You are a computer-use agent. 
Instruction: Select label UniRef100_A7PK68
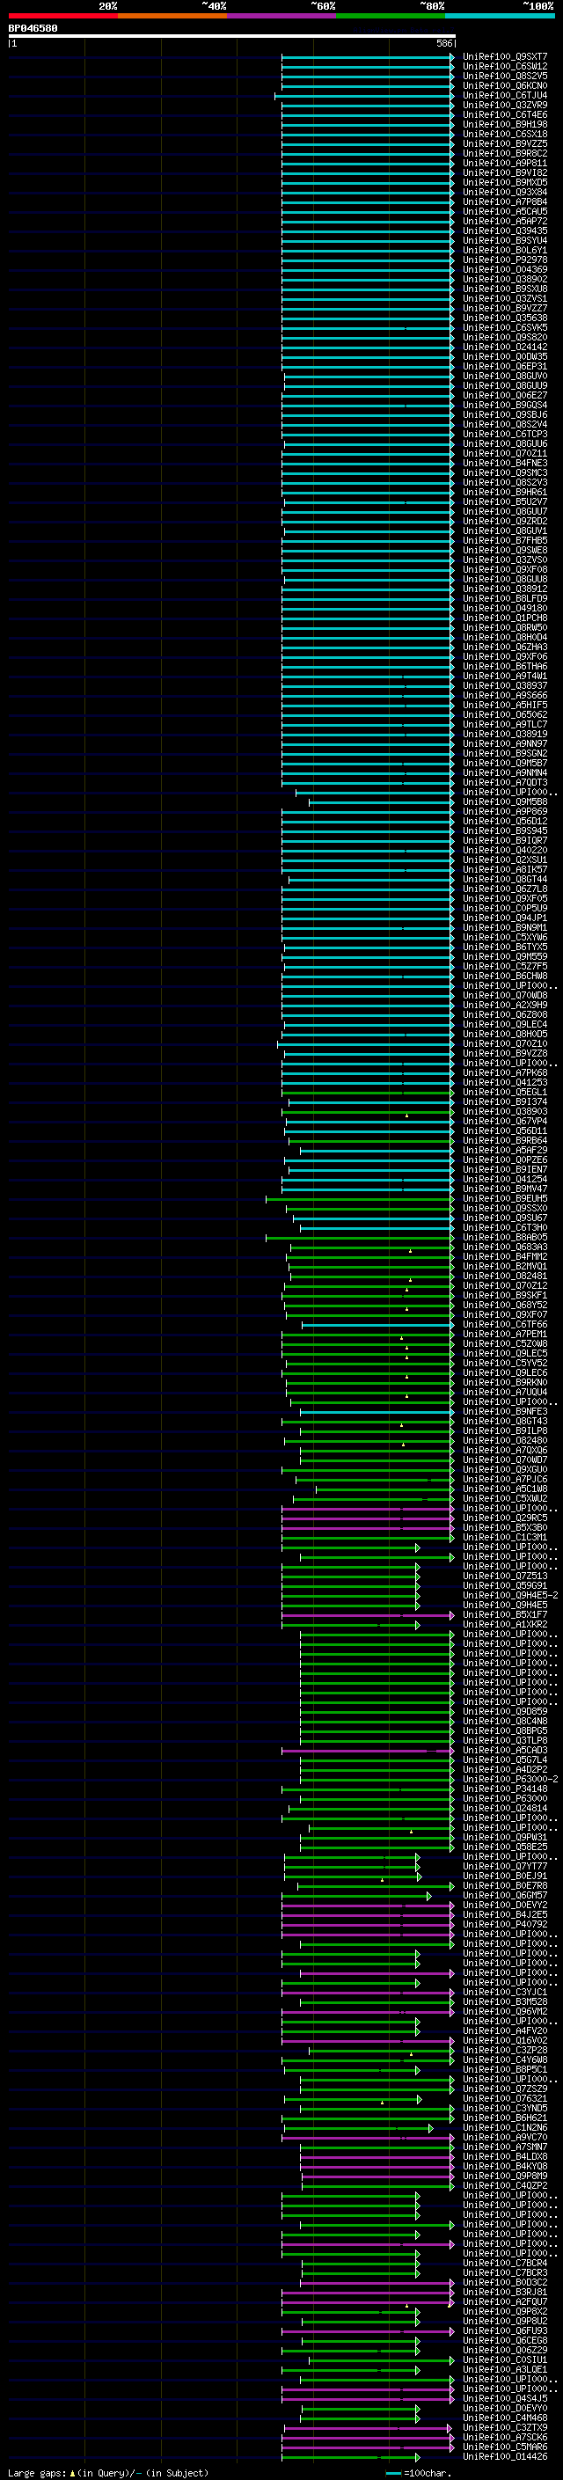click(505, 1072)
